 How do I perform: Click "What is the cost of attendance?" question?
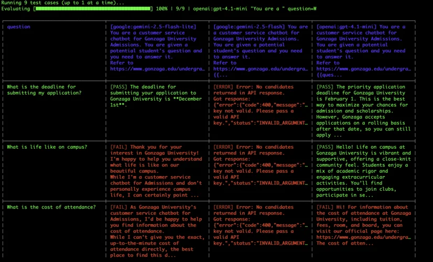tap(51, 207)
